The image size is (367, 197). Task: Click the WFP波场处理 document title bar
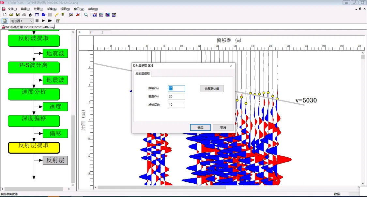28,27
